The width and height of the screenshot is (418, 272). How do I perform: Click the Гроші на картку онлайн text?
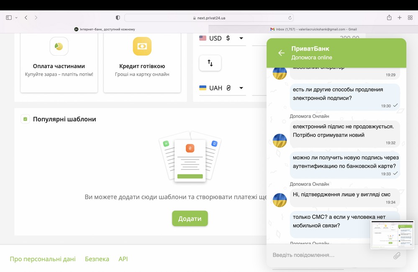coord(142,74)
